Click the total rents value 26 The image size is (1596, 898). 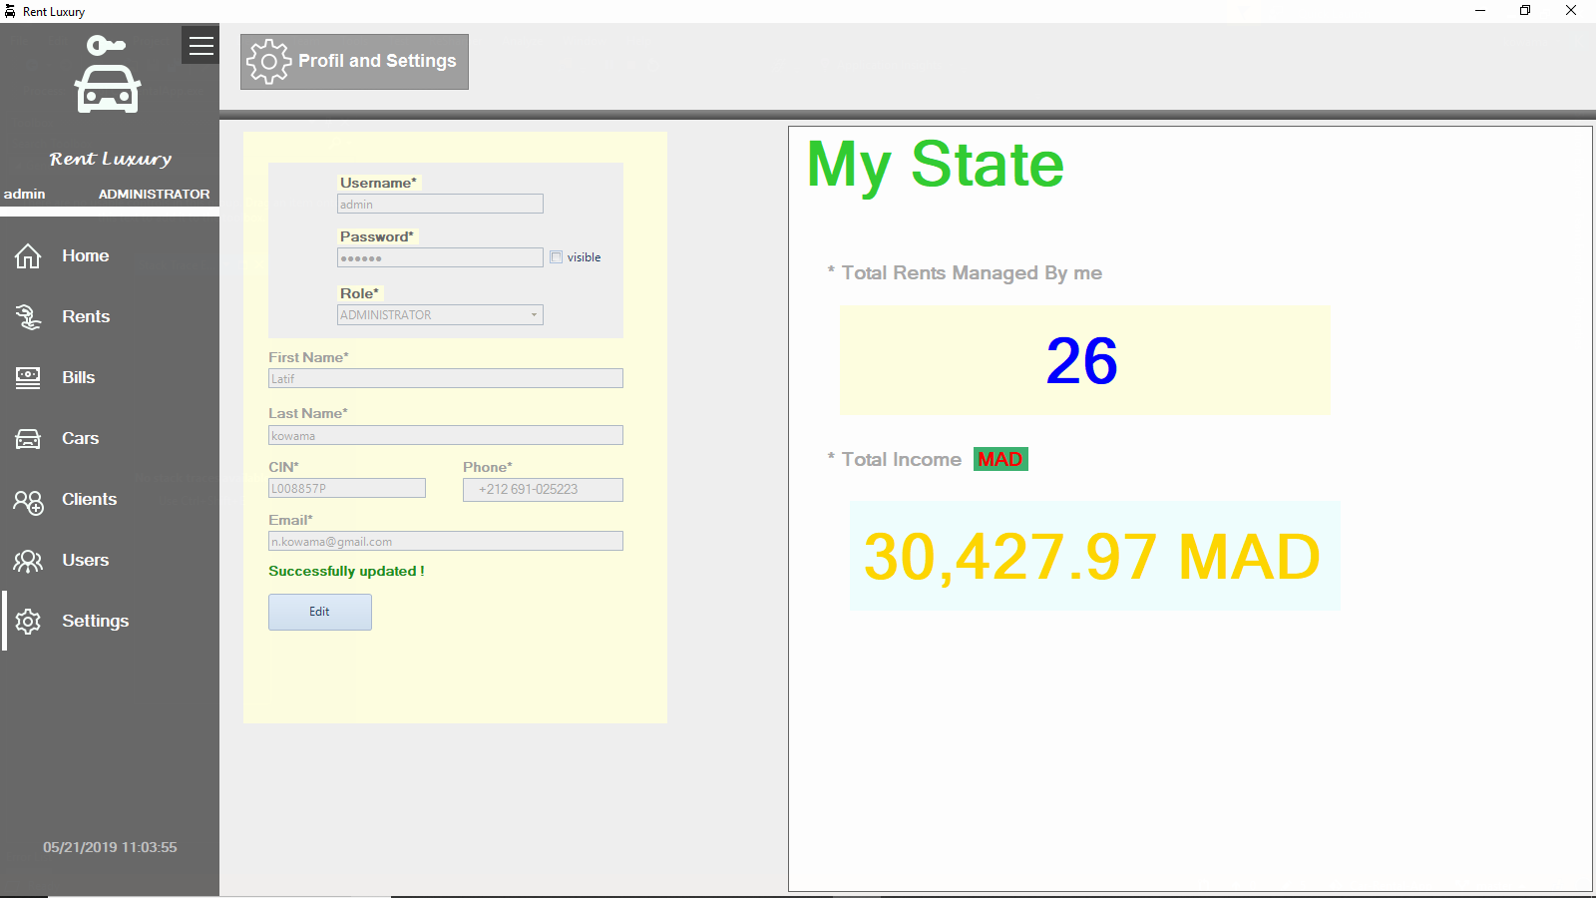[x=1082, y=361]
